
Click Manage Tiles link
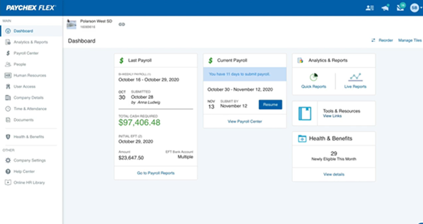(x=410, y=40)
